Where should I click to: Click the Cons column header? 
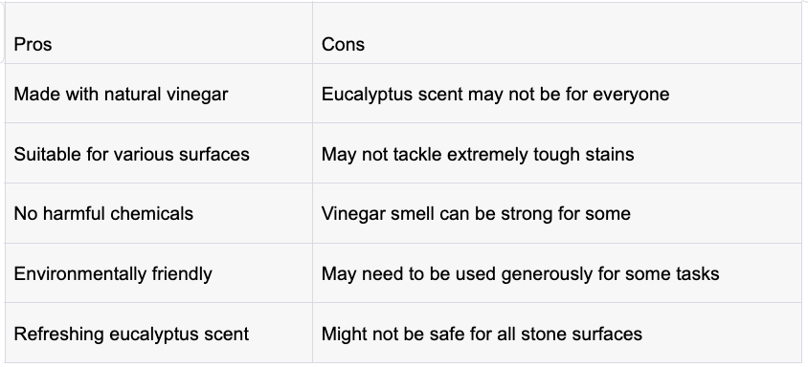557,33
